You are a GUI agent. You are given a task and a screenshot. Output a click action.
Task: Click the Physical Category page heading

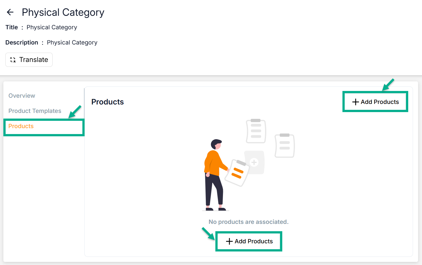(63, 12)
